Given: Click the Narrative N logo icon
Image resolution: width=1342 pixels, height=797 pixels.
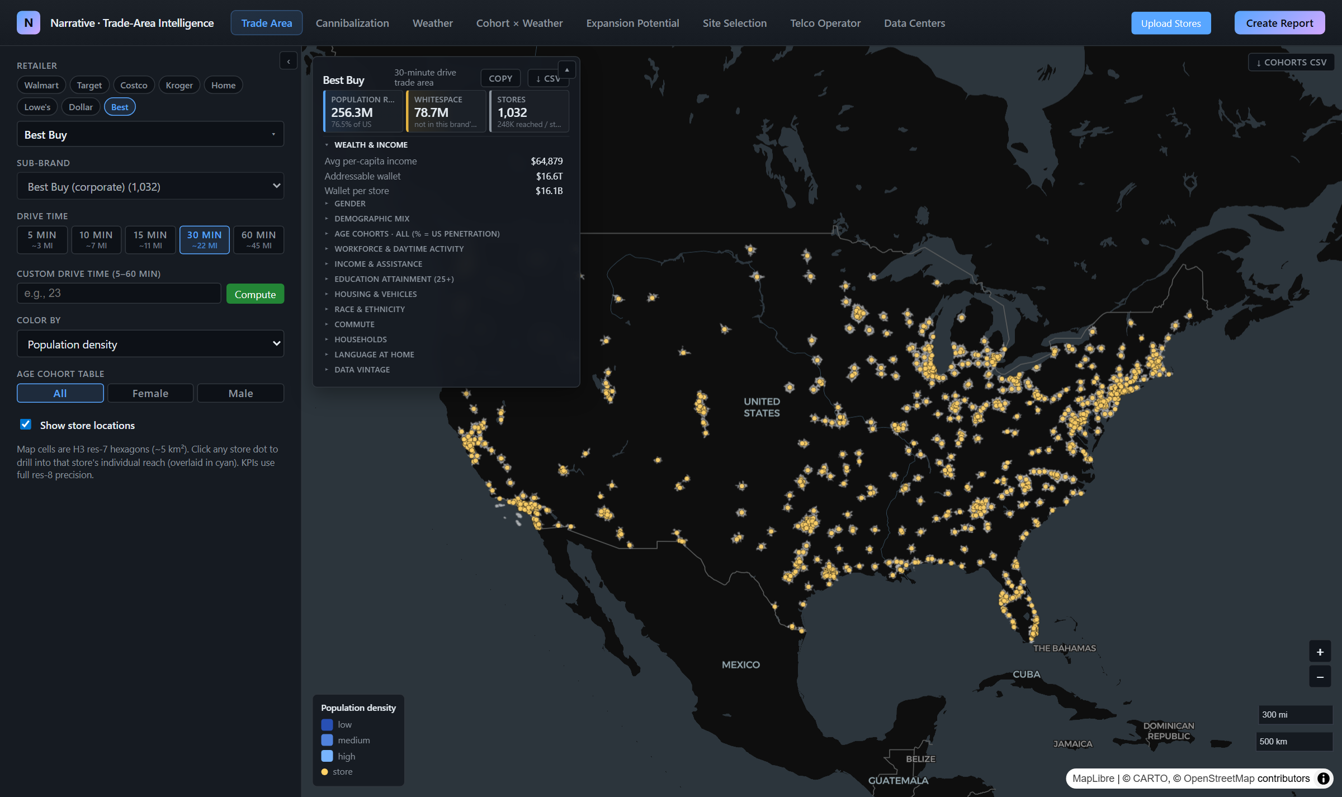Looking at the screenshot, I should coord(29,23).
